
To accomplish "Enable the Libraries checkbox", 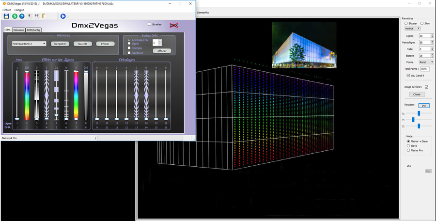I will click(x=150, y=25).
